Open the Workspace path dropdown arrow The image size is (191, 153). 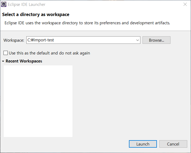point(137,40)
